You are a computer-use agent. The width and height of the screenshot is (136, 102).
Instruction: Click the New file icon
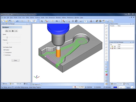click(x=3, y=21)
